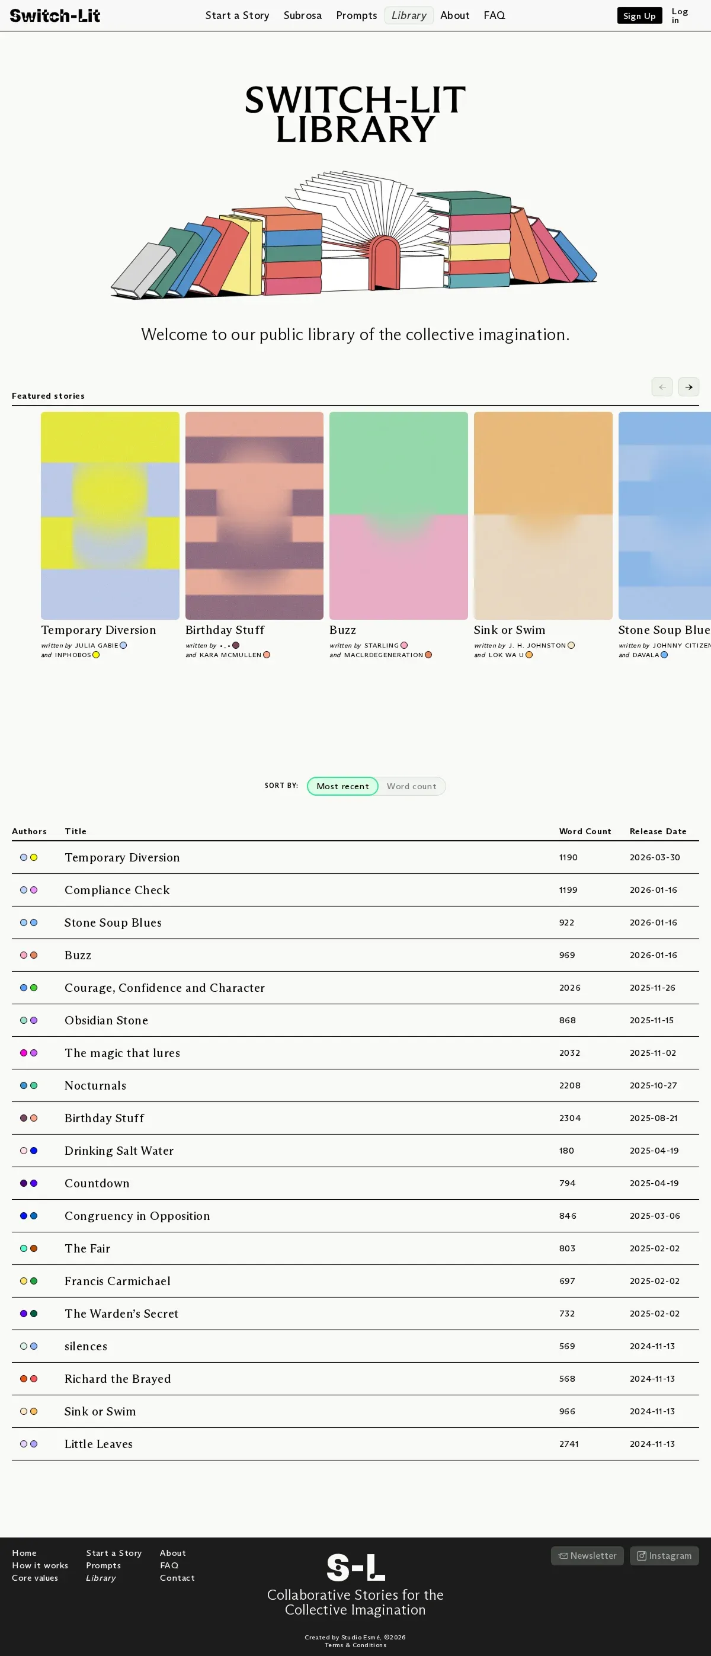Open the Obsidian Stone story row
This screenshot has height=1656, width=711.
[x=106, y=1020]
